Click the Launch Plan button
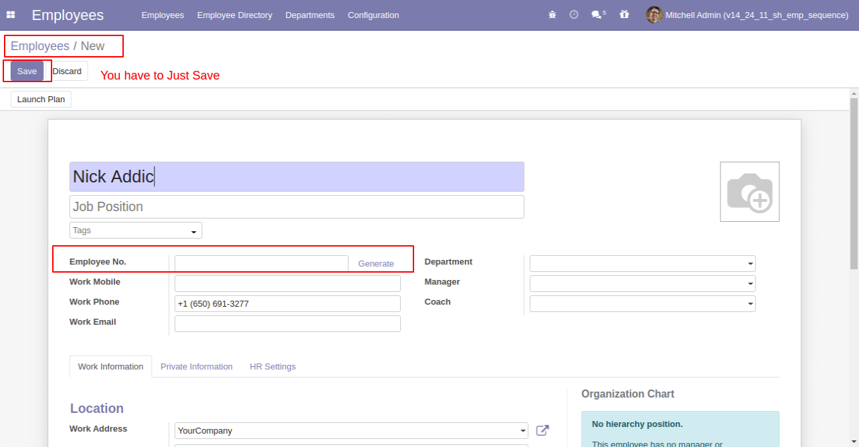859x447 pixels. tap(41, 100)
